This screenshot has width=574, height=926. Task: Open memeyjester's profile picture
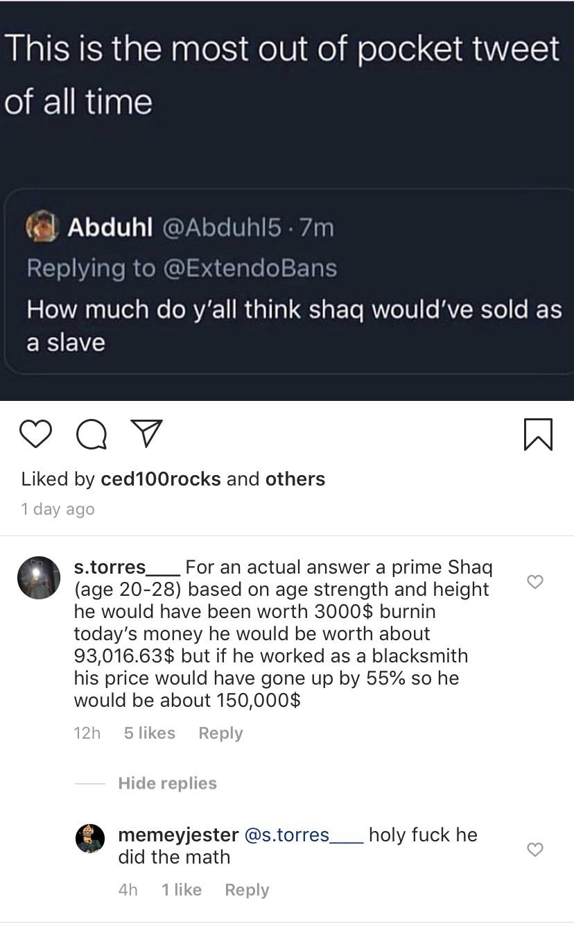(90, 839)
